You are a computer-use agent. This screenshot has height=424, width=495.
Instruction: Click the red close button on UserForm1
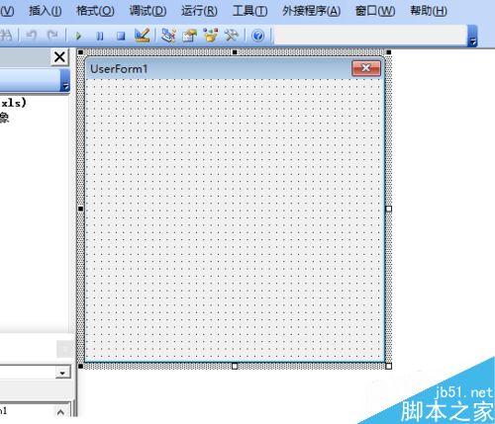point(366,68)
